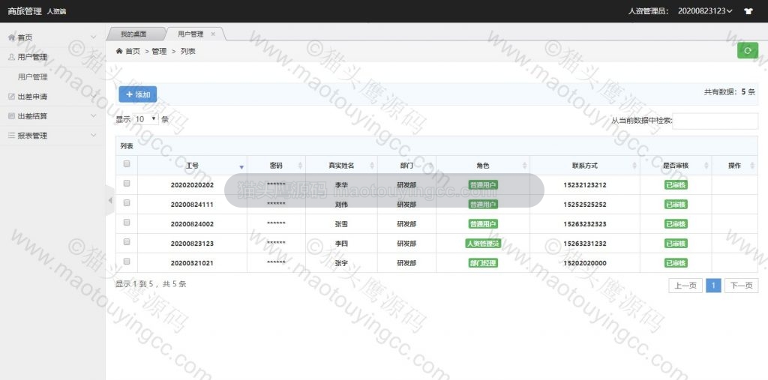
Task: Select the 用户管理 tab
Action: (x=190, y=34)
